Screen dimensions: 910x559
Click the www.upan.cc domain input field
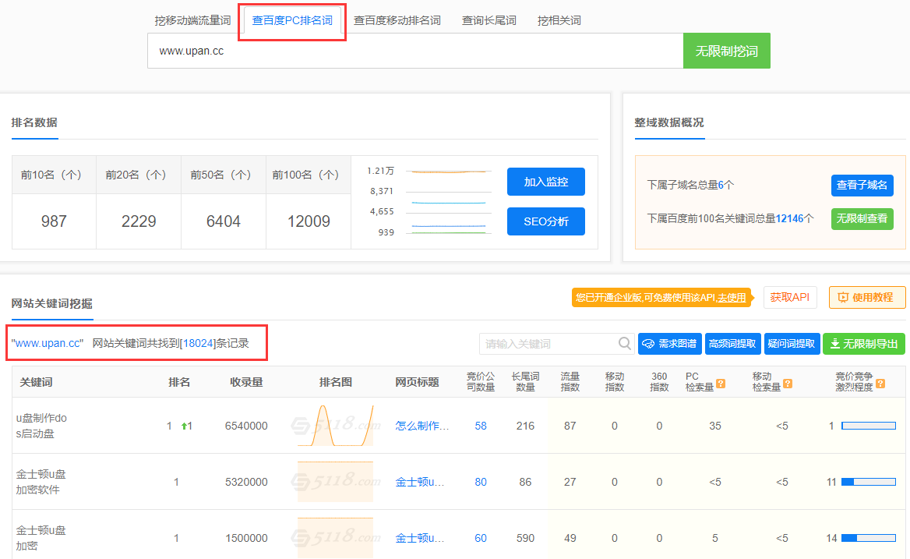coord(415,51)
